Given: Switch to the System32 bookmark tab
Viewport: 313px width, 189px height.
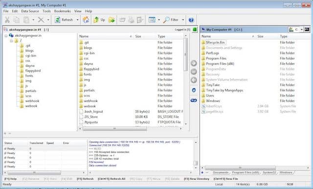Looking at the screenshot, I should pyautogui.click(x=269, y=172).
